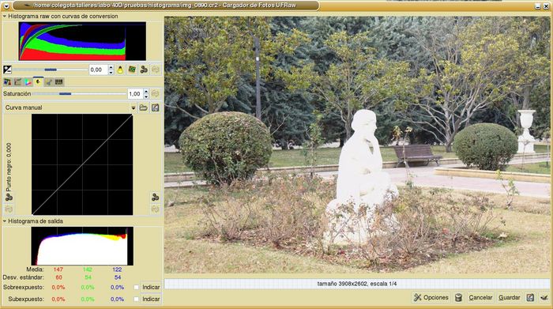
Task: Open curve file with folder icon
Action: [x=143, y=107]
